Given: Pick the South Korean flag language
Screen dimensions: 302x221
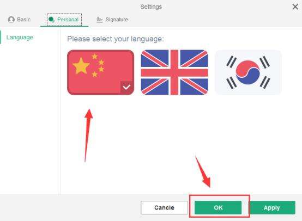Looking at the screenshot, I should (248, 72).
